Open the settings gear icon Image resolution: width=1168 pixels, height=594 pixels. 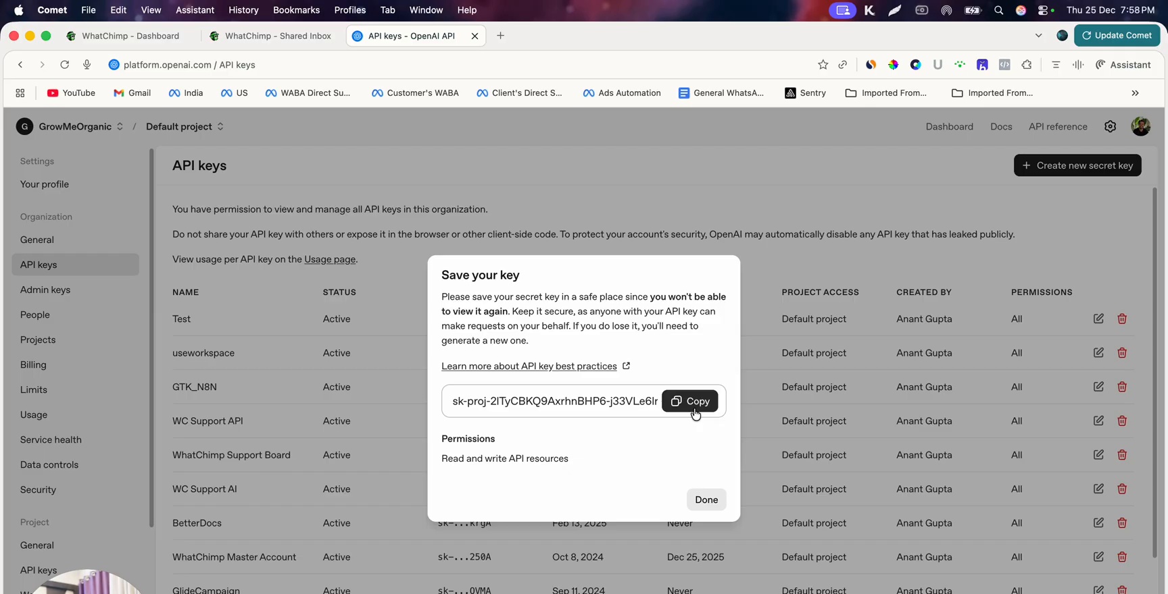1110,126
